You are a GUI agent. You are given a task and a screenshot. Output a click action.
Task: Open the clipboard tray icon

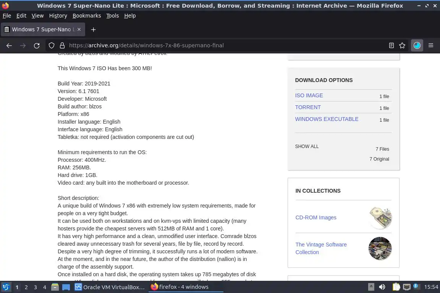pyautogui.click(x=396, y=287)
